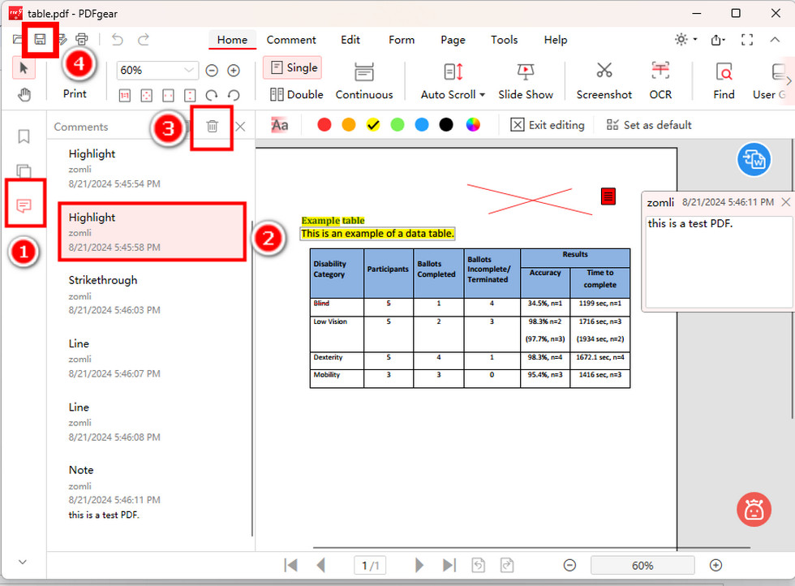Switch to the Comment tab

click(291, 40)
